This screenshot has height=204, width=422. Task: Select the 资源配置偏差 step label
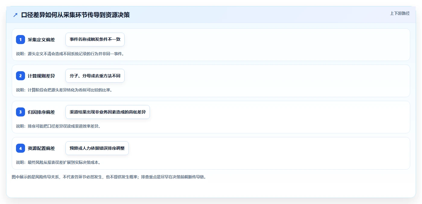pos(41,148)
